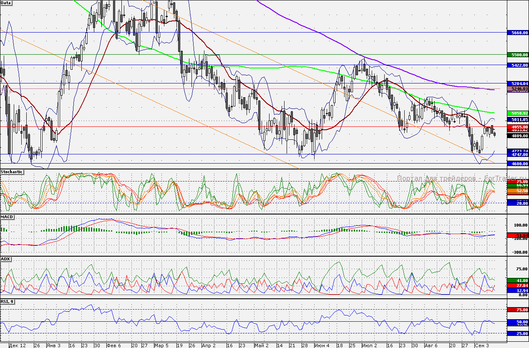Select the MACD indicator panel label
The image size is (529, 348).
tap(7, 217)
